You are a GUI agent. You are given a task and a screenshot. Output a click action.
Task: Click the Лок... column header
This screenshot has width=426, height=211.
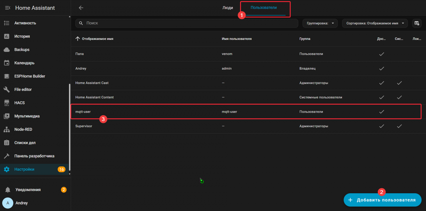tap(417, 39)
